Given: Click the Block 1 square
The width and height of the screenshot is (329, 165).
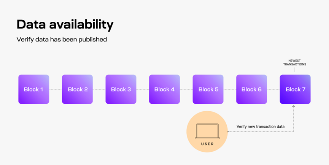Looking at the screenshot, I should (34, 89).
